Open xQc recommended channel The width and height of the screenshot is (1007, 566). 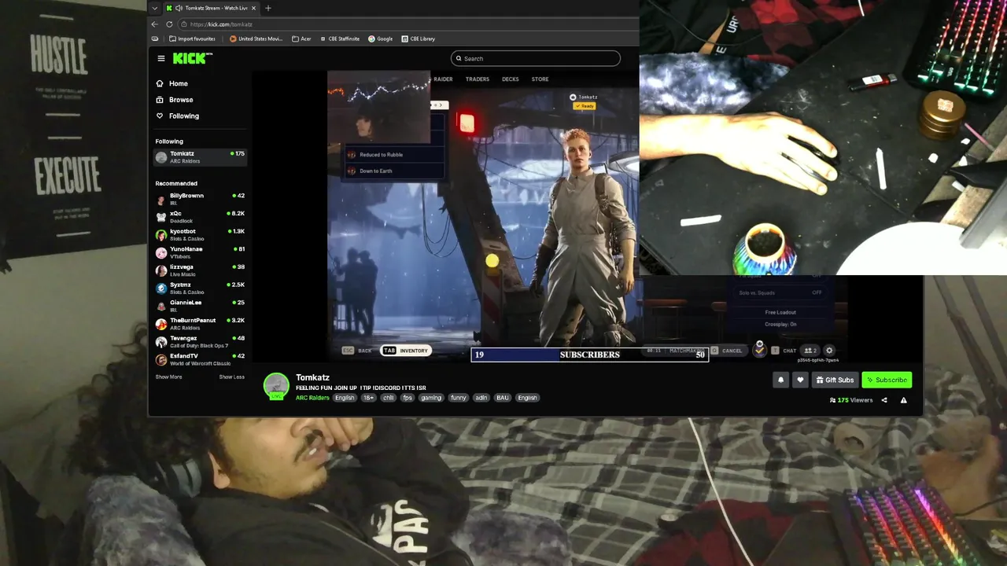click(200, 217)
